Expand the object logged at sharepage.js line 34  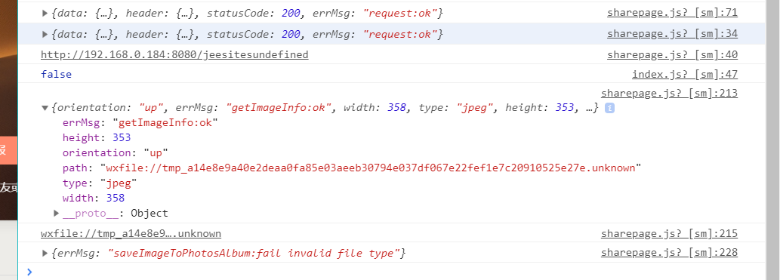(x=45, y=34)
